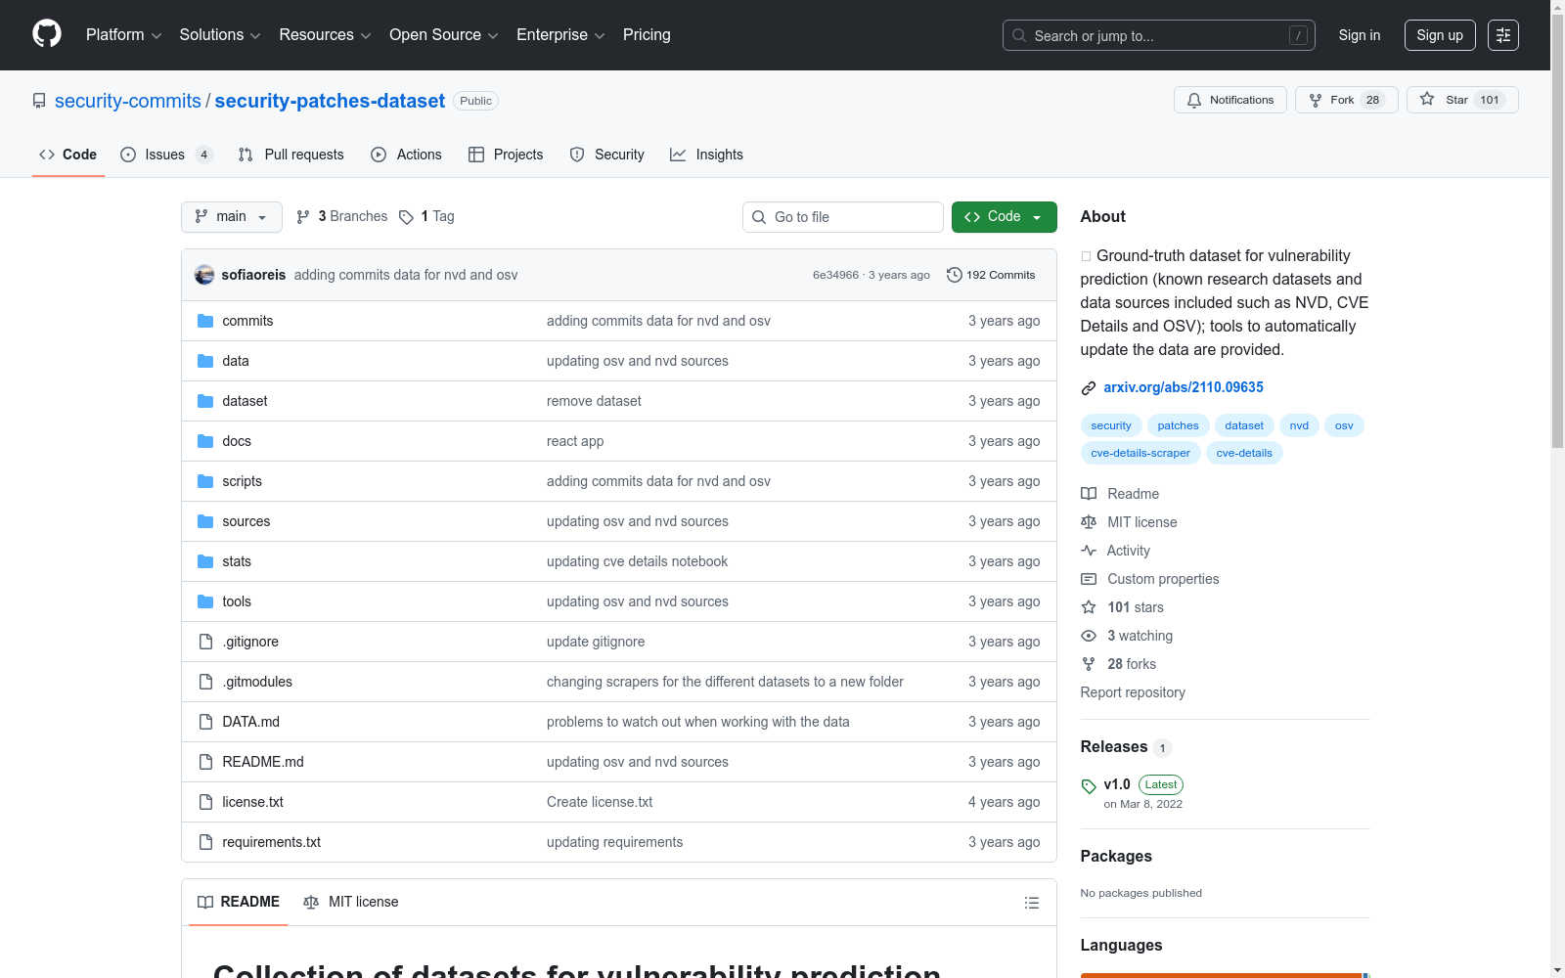Click the languages color bar
Image resolution: width=1565 pixels, height=978 pixels.
1225,975
